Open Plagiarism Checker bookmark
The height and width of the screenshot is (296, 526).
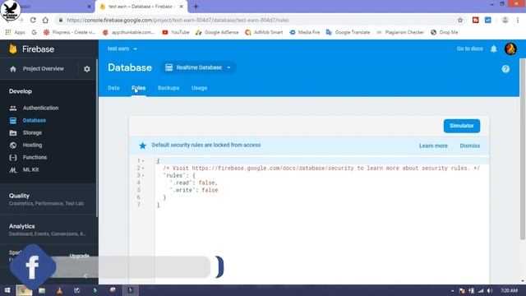[400, 32]
